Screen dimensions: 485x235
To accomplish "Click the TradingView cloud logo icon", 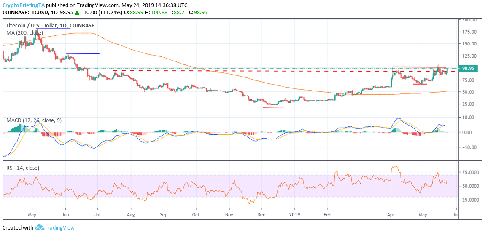I will point(39,228).
